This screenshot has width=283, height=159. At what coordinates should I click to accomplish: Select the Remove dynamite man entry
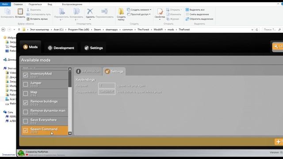tap(45, 112)
